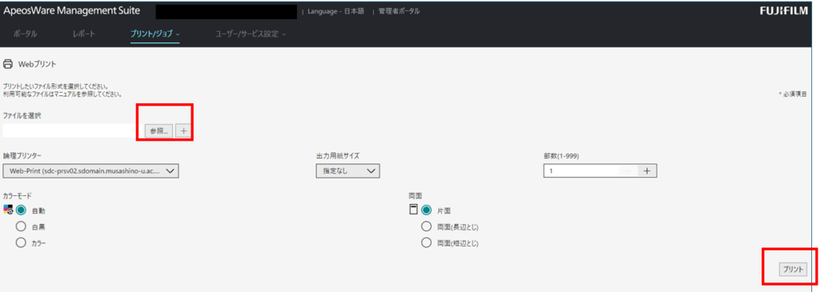Viewport: 820px width, 292px height.
Task: Click the 出力用紙サイズ label
Action: coord(337,156)
